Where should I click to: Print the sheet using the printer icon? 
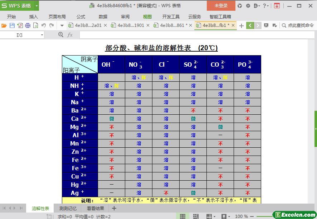pyautogui.click(x=28, y=25)
